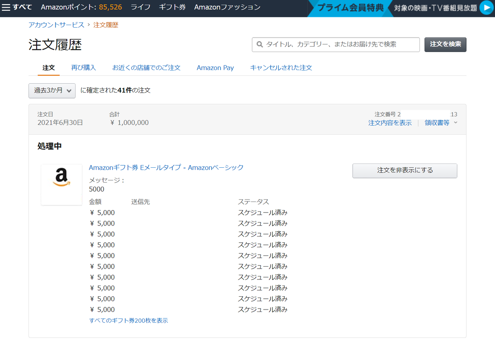Click the 処理中 status heading
Screen dimensions: 495x342
point(49,146)
